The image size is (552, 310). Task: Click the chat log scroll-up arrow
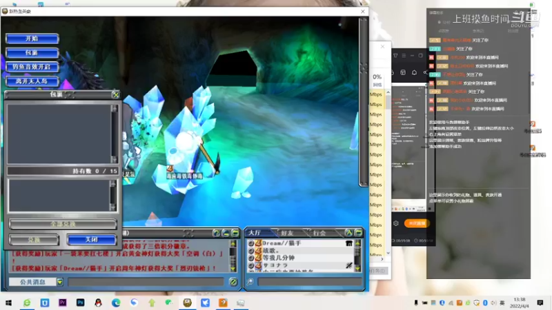(x=233, y=244)
